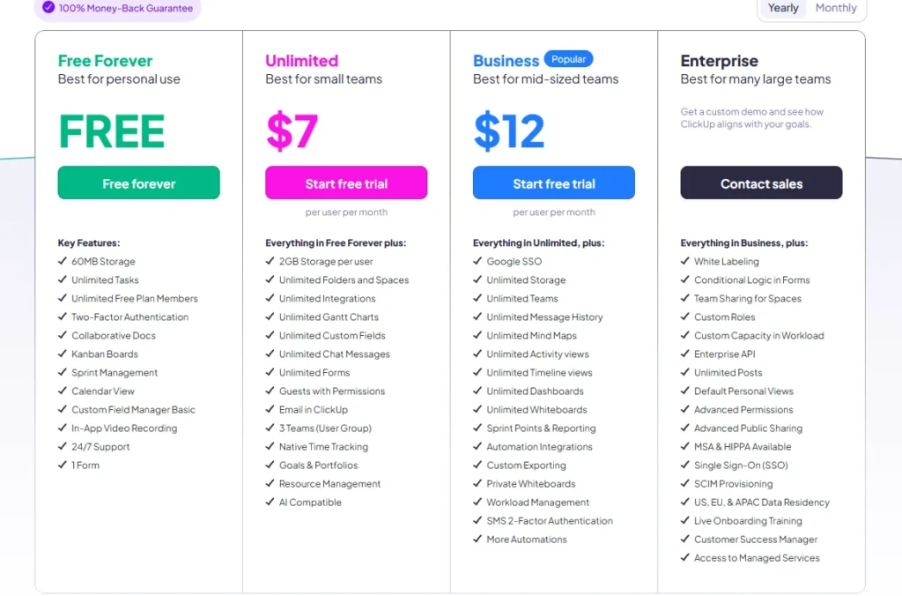Click checkmark beside Google SSO feature
This screenshot has height=596, width=902.
[477, 261]
